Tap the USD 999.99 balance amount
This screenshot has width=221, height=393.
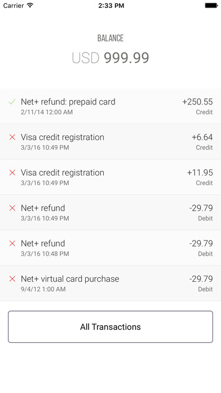(x=111, y=58)
